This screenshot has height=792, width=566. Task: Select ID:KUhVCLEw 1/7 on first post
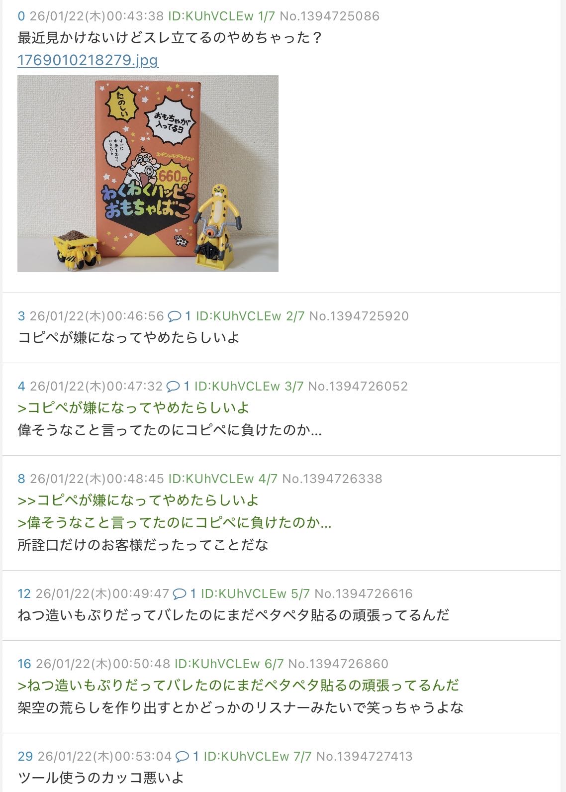[x=221, y=16]
